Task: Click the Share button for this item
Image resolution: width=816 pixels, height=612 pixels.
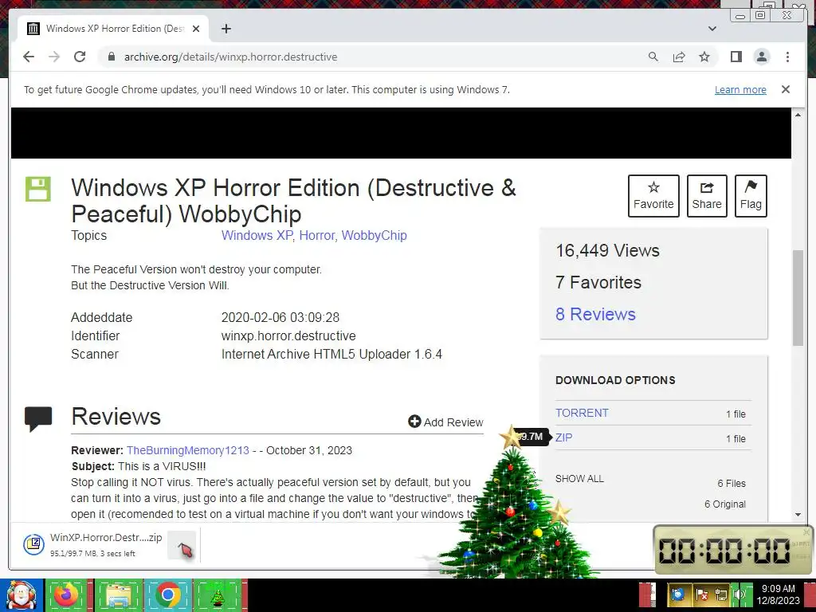Action: (707, 196)
